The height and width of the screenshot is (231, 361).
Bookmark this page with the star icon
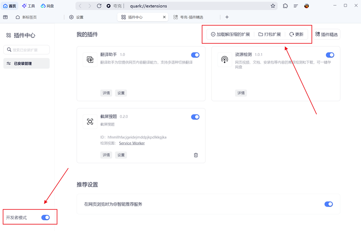[273, 6]
